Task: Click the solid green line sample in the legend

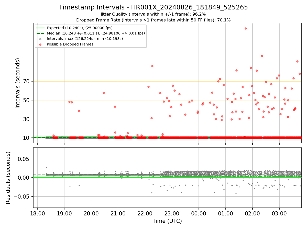Action: pos(40,28)
